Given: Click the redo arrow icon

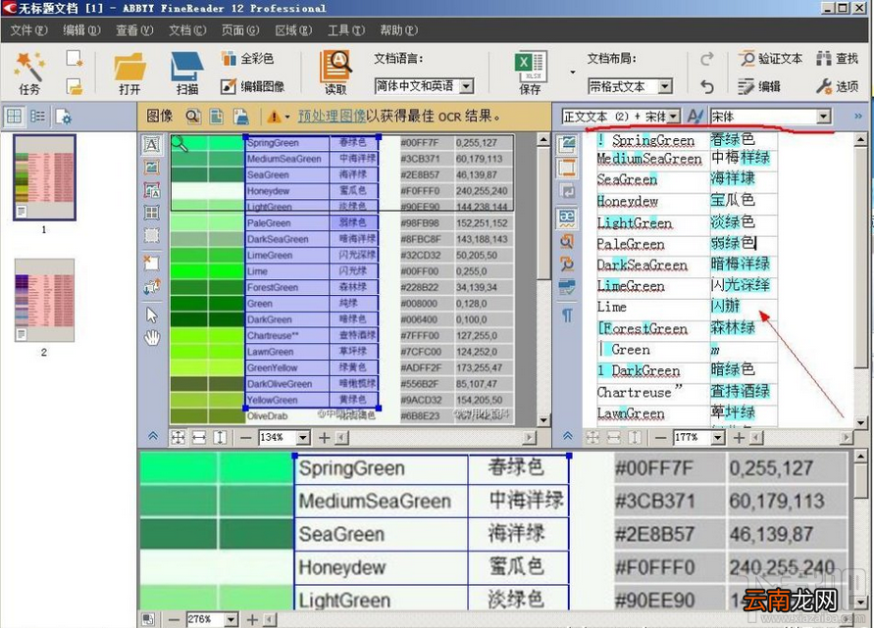Looking at the screenshot, I should coord(707,59).
